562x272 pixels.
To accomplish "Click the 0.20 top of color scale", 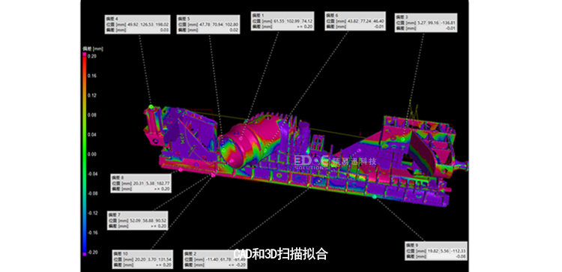I will click(x=92, y=56).
